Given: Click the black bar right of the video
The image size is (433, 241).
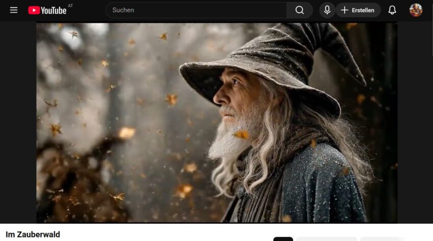Looking at the screenshot, I should point(415,122).
